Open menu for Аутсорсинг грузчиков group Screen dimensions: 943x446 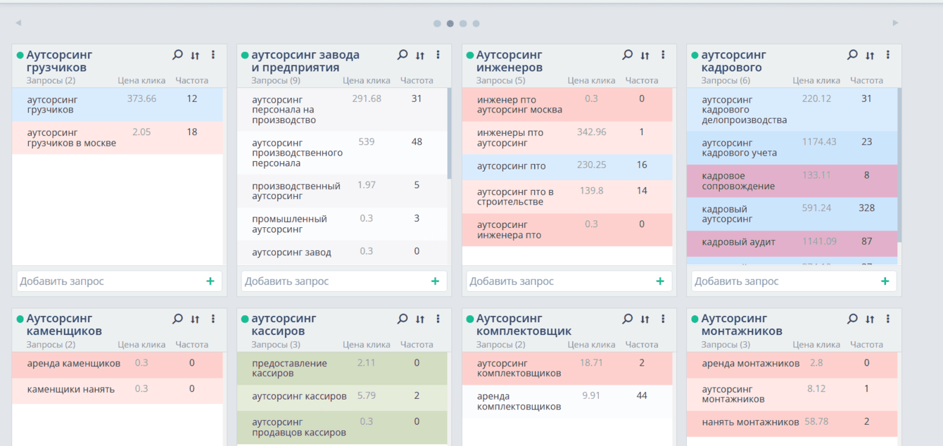pos(213,55)
